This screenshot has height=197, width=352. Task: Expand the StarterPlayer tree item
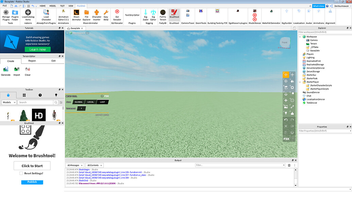tap(300, 82)
